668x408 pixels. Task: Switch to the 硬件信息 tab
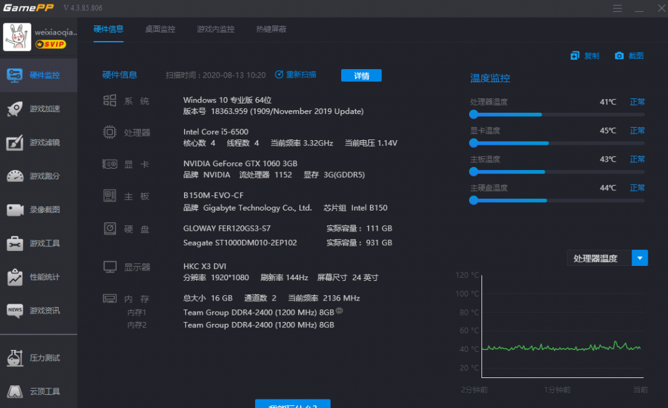tap(108, 29)
